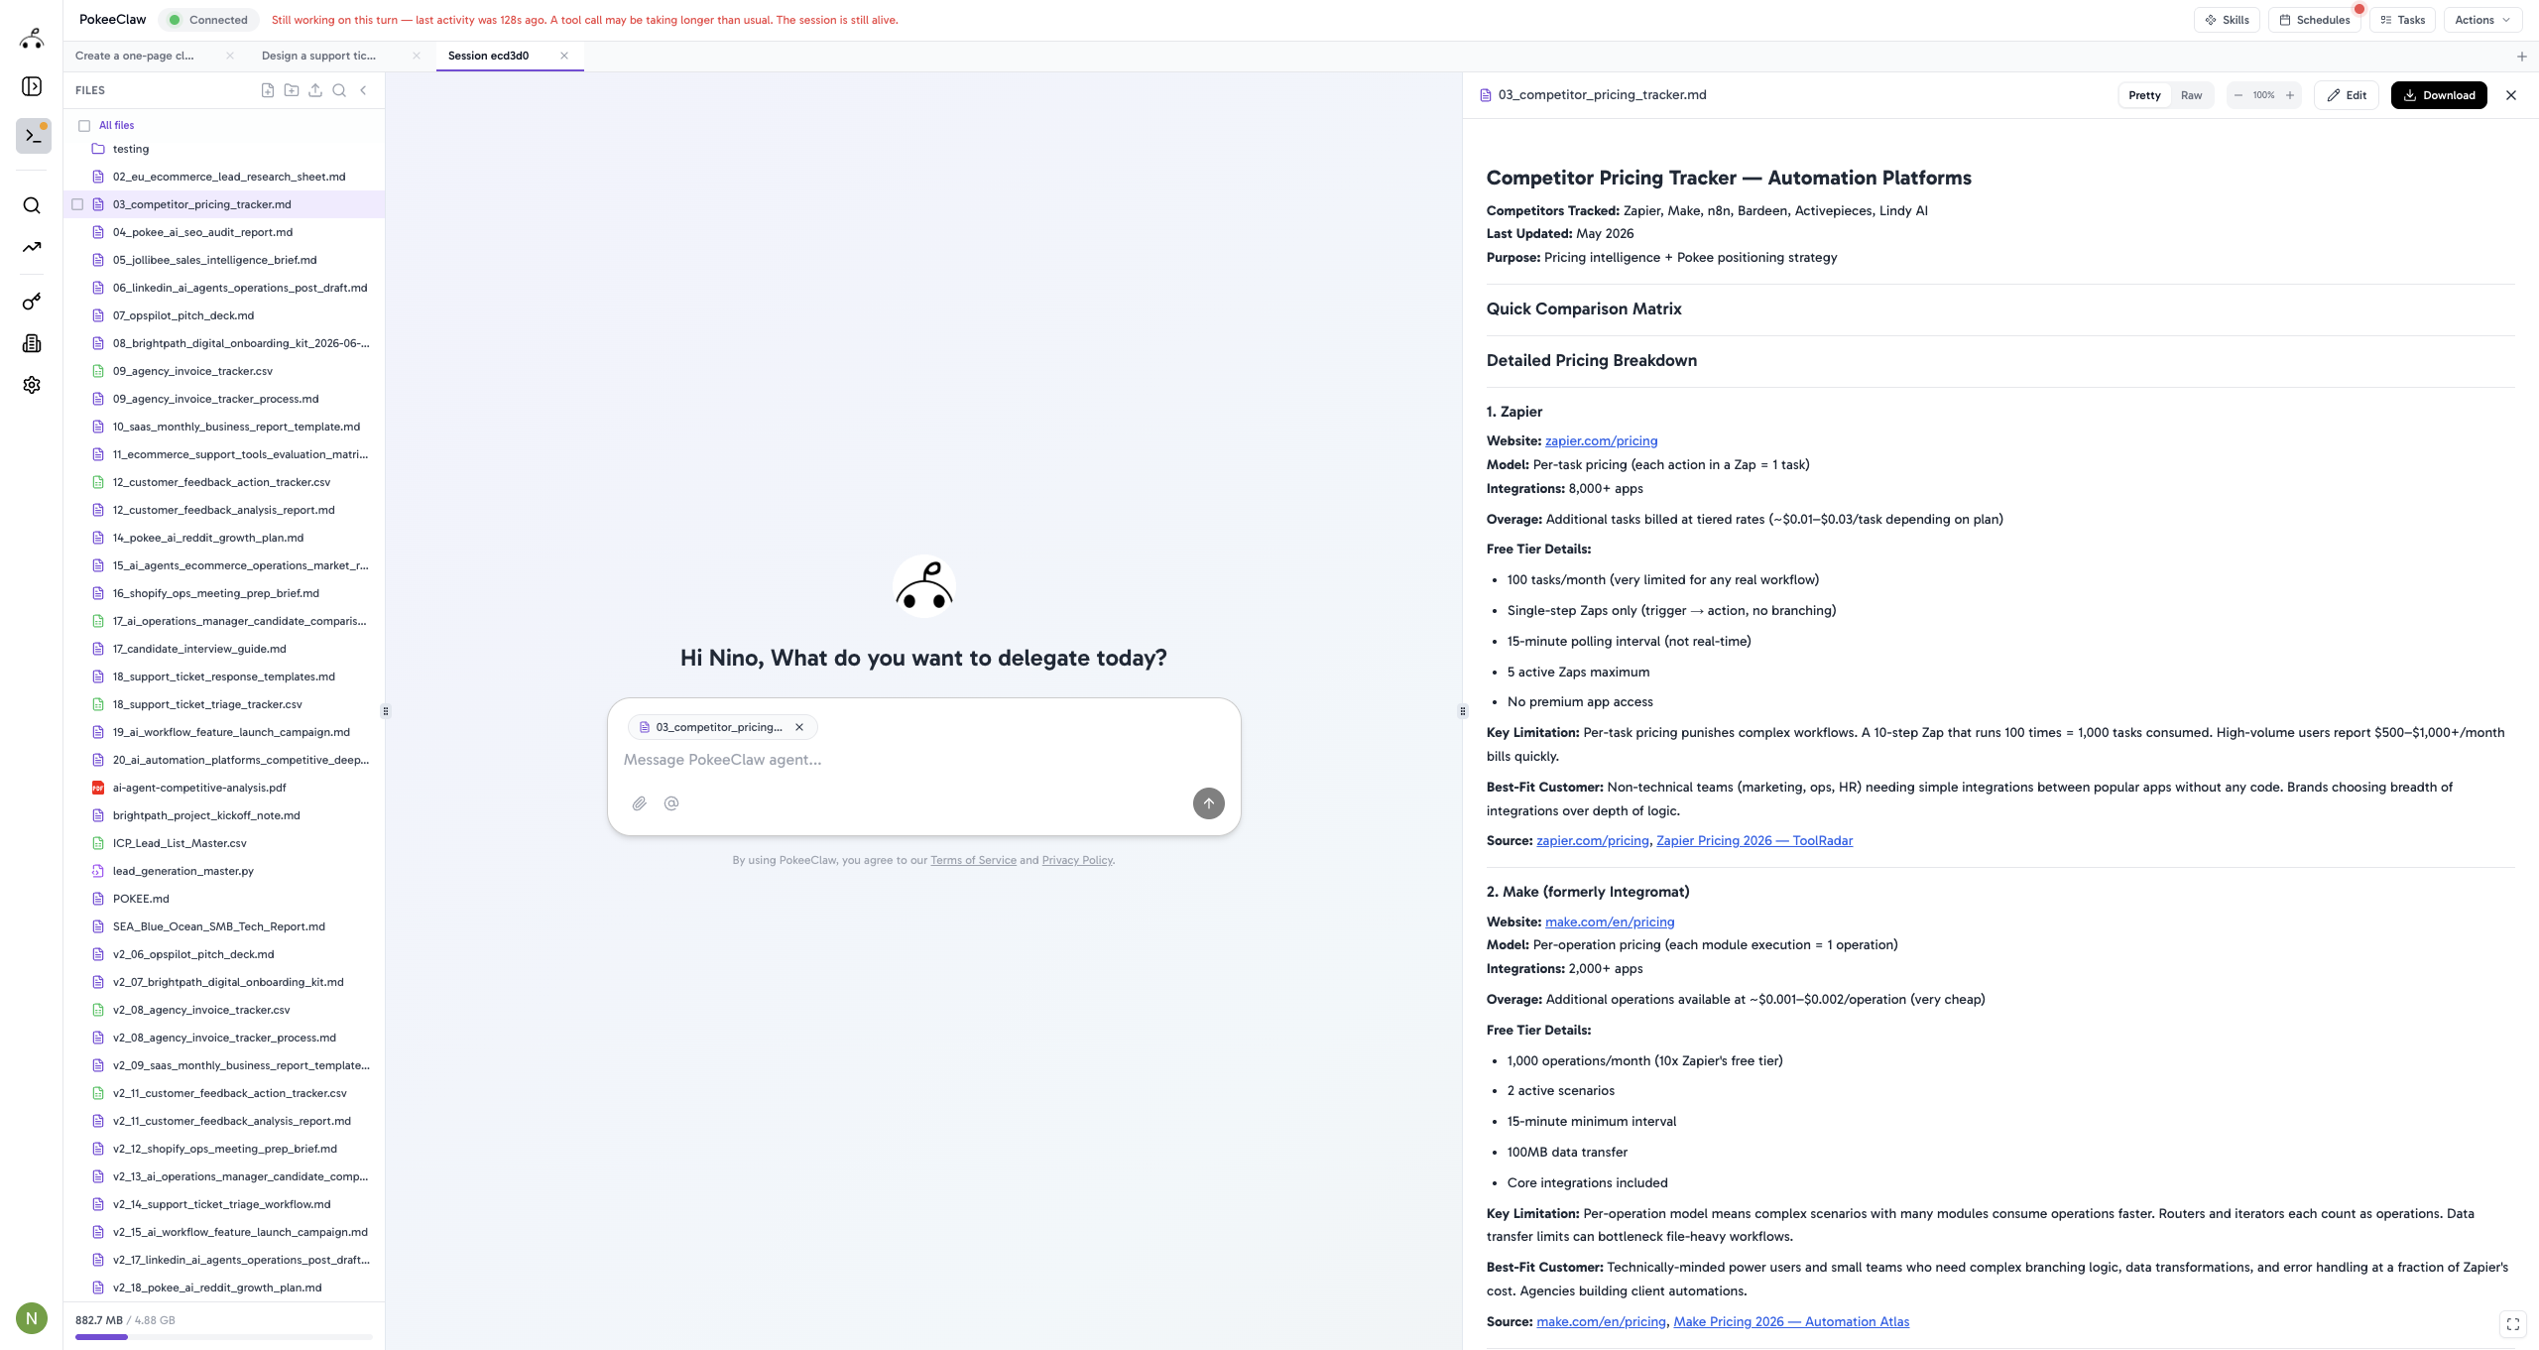This screenshot has height=1350, width=2539.
Task: Click the send arrow button
Action: [1208, 803]
